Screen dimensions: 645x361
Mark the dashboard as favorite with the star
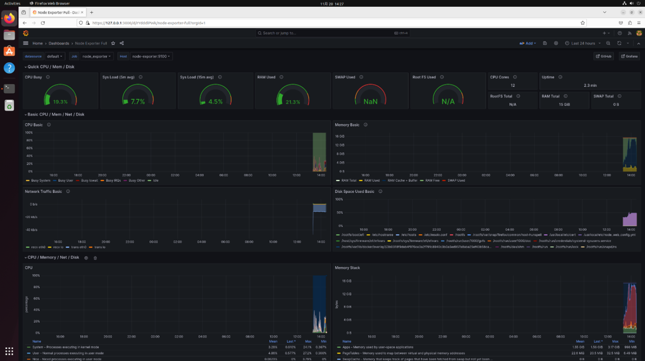113,43
